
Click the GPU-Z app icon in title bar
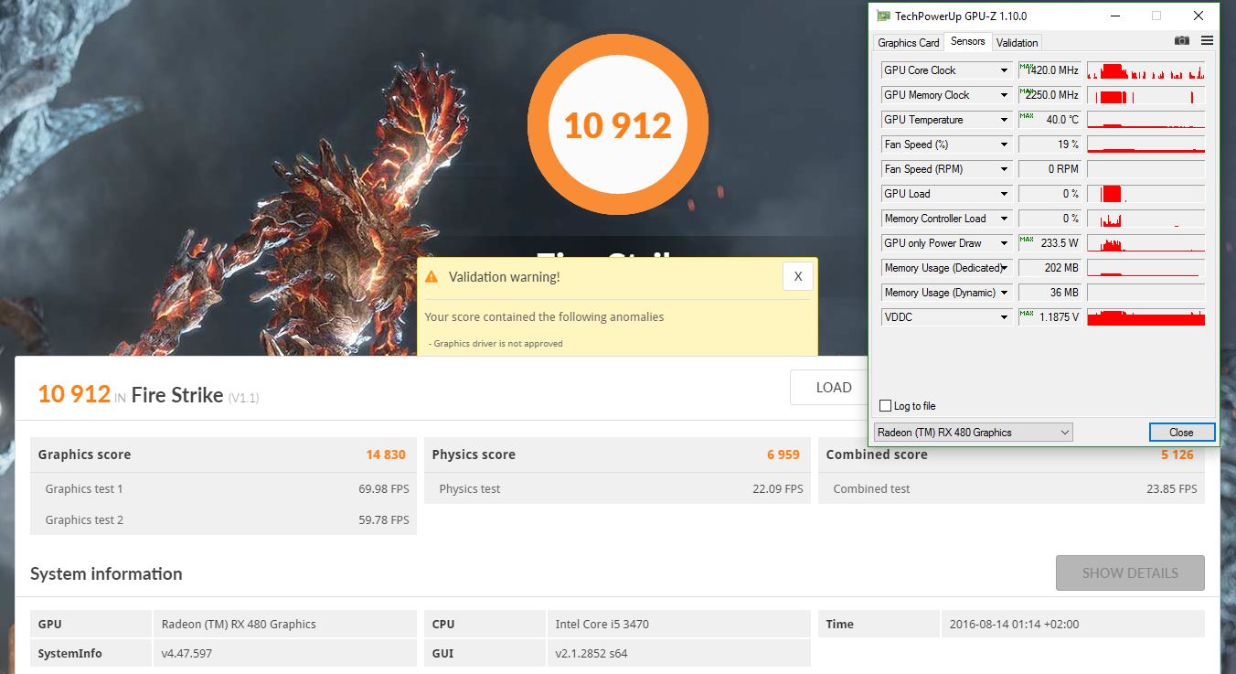883,16
